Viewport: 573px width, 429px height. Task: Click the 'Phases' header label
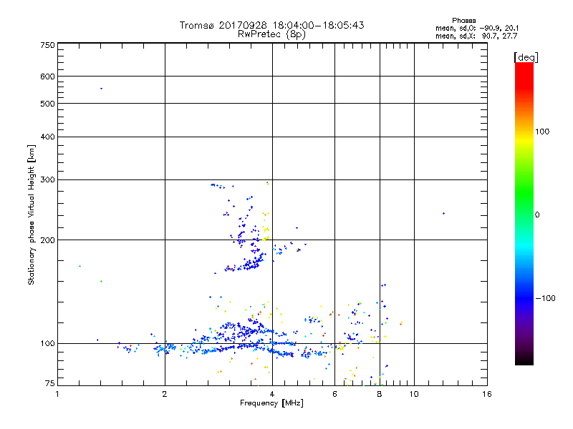point(463,21)
